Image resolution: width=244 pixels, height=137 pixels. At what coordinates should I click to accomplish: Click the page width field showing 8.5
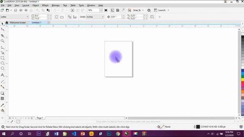tap(40, 16)
